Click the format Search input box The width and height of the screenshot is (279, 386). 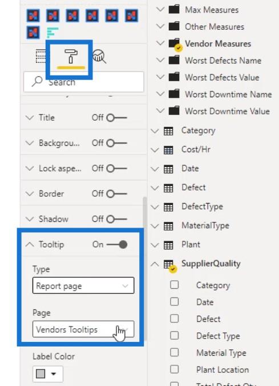click(x=83, y=82)
